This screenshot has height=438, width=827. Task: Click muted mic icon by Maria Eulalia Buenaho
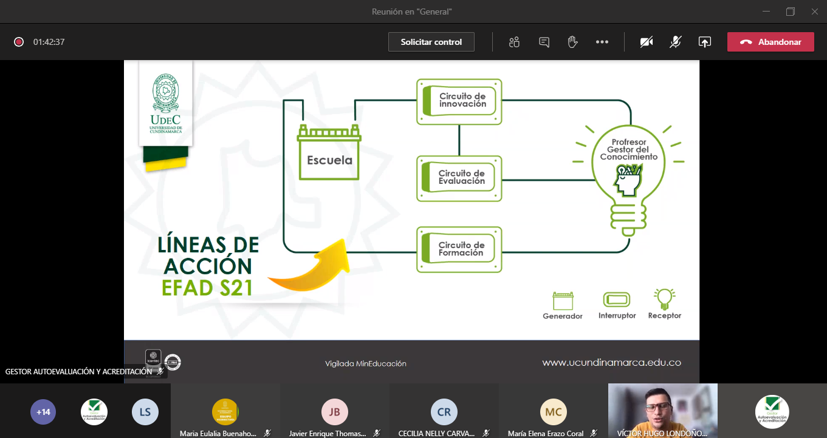point(267,433)
